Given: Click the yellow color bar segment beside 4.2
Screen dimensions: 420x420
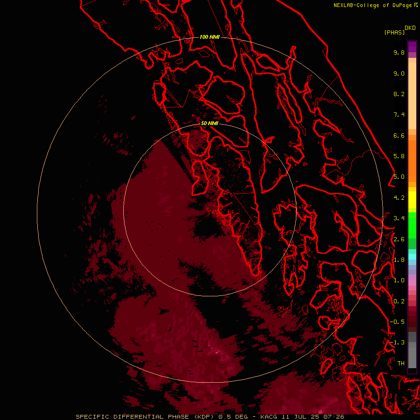Looking at the screenshot, I should (x=412, y=200).
